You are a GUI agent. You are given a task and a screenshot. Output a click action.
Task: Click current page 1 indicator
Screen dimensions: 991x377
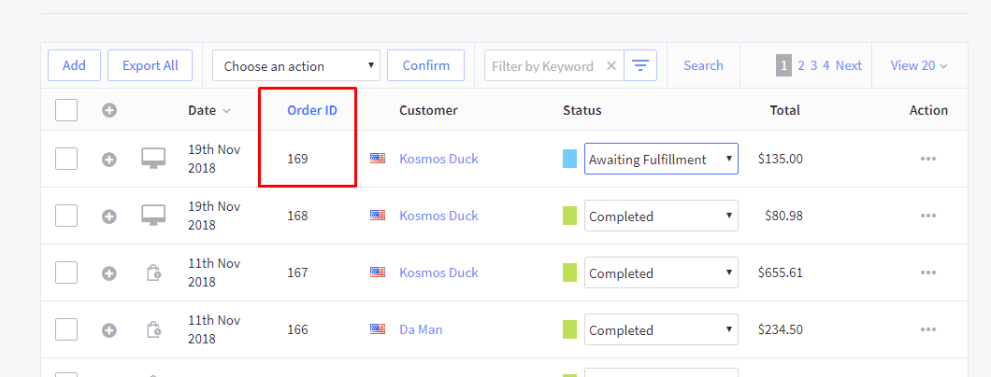tap(783, 65)
